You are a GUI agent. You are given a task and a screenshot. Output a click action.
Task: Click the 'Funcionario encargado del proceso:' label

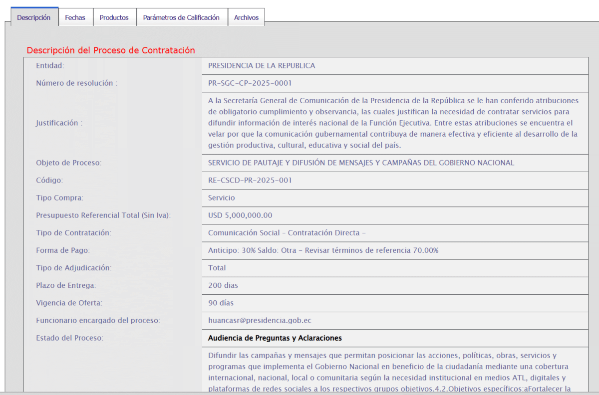pos(98,321)
